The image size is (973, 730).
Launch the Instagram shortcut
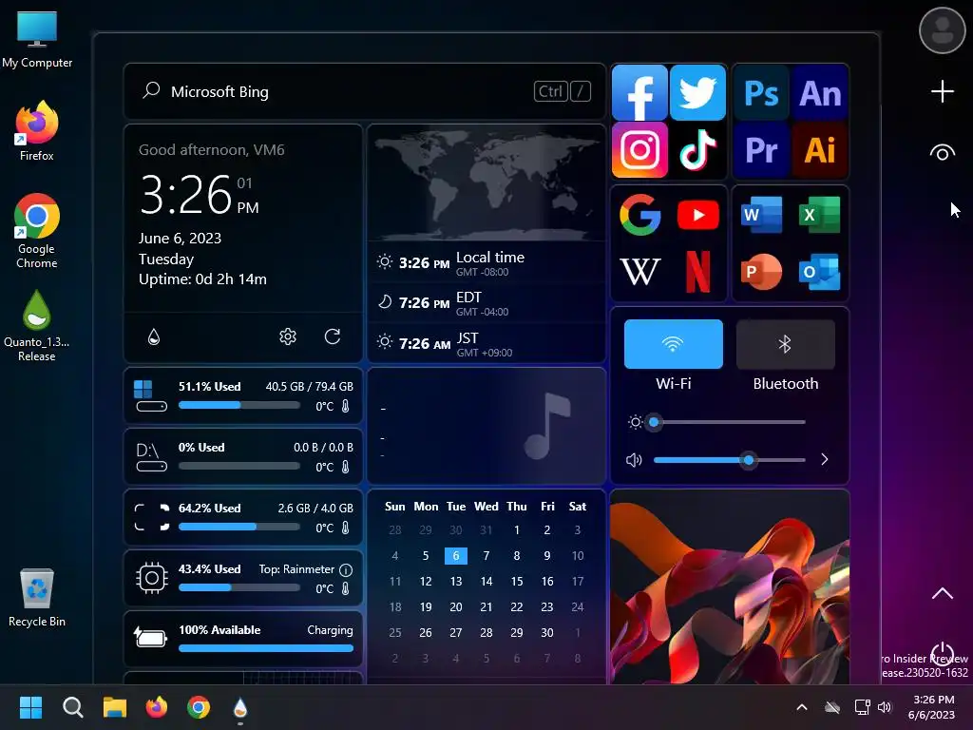[639, 149]
